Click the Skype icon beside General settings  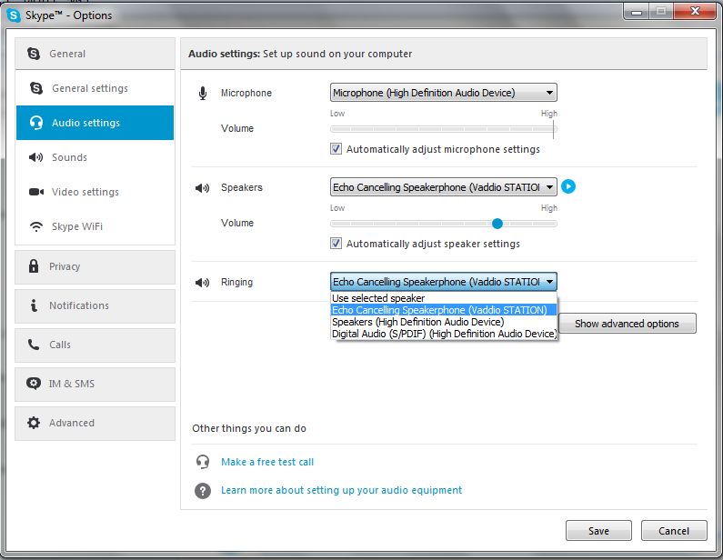pyautogui.click(x=36, y=87)
